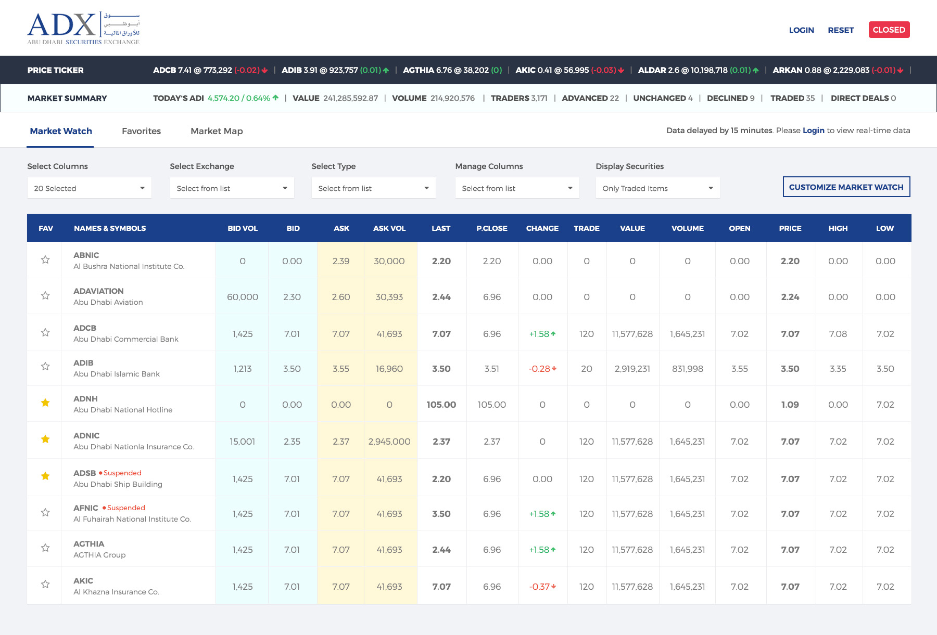Open the Market Map tab
The image size is (937, 635).
pos(217,131)
